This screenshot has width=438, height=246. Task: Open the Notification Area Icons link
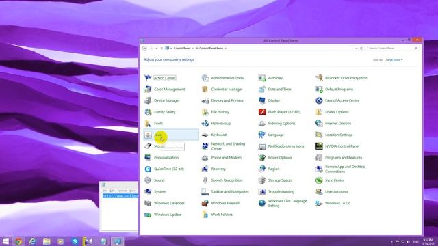(x=286, y=146)
